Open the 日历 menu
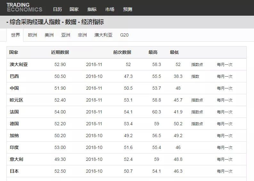Viewport: 254px width, 181px height. (57, 9)
